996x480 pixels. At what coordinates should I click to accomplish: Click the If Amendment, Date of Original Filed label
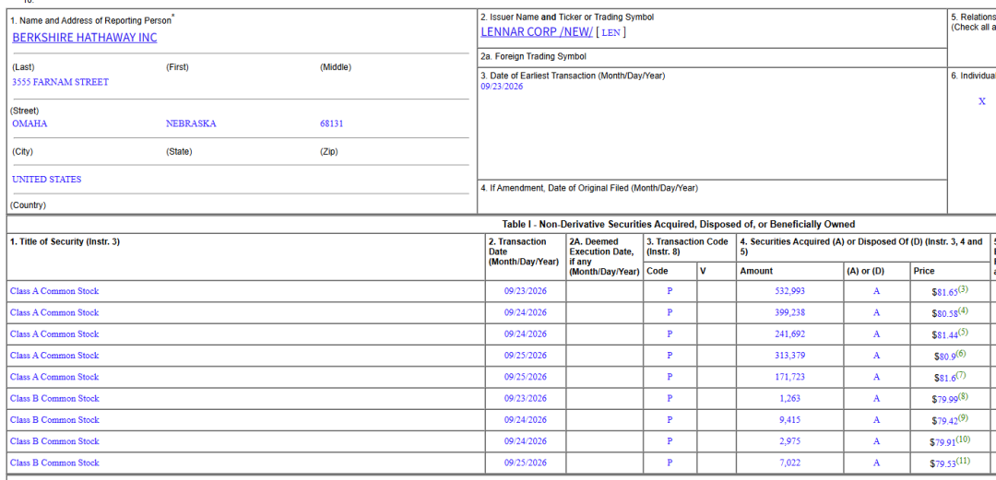[589, 188]
